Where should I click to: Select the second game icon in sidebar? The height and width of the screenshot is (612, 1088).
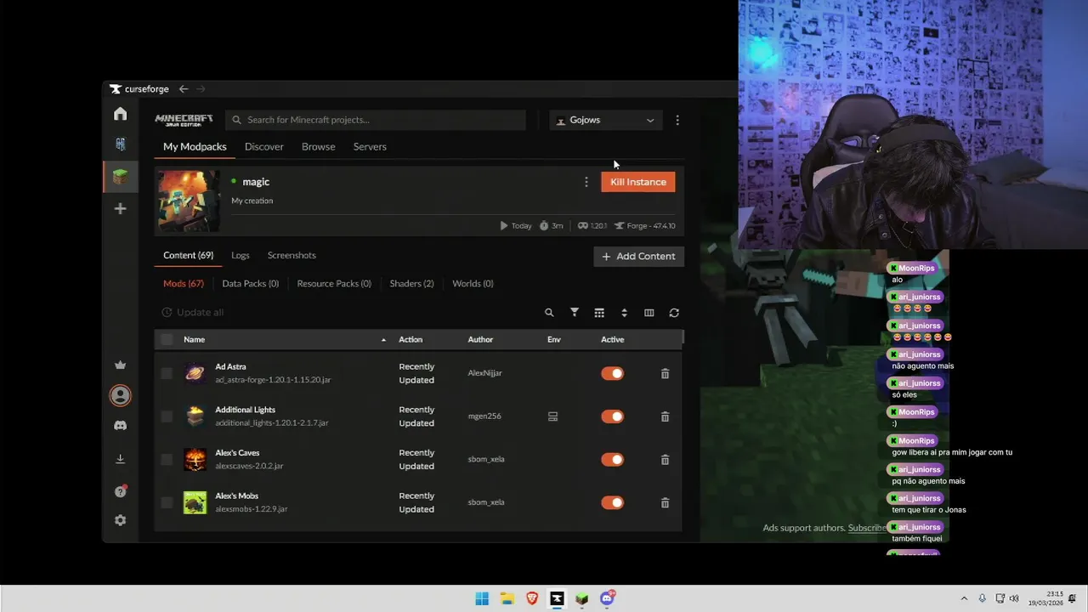(121, 144)
